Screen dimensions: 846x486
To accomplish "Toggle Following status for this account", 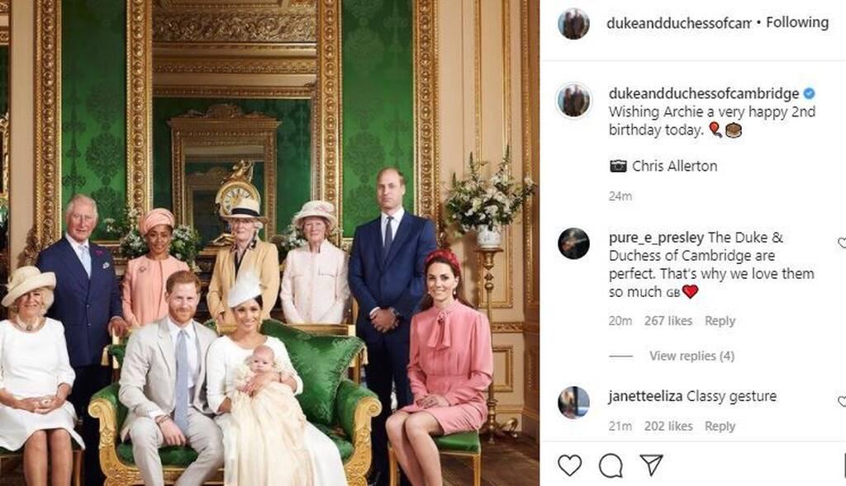I will [797, 22].
